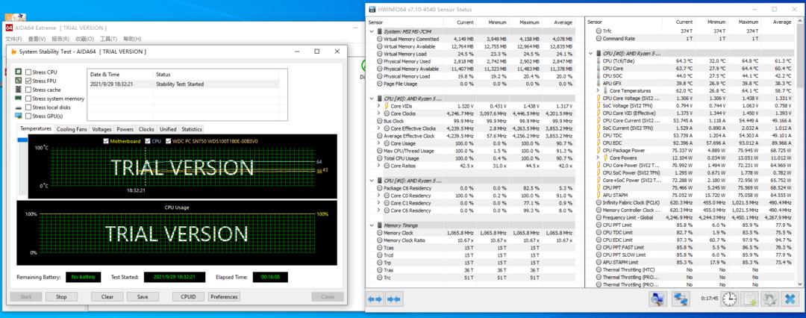This screenshot has width=806, height=318.
Task: Click the flame icon of System Stability Test
Action: click(14, 52)
